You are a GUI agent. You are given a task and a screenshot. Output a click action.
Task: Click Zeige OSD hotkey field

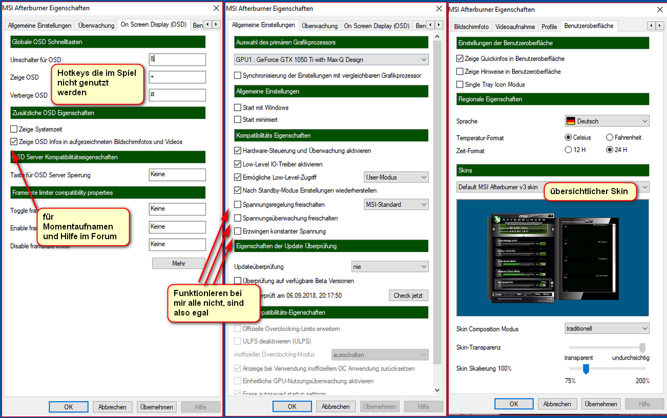point(177,77)
